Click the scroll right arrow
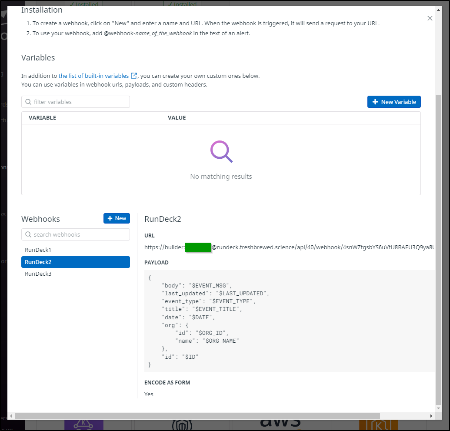Image resolution: width=450 pixels, height=431 pixels. tap(431, 416)
